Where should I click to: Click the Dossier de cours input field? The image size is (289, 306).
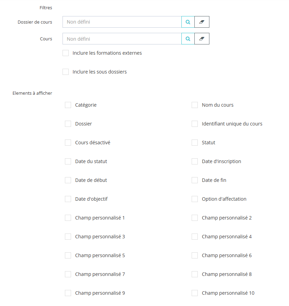[122, 22]
